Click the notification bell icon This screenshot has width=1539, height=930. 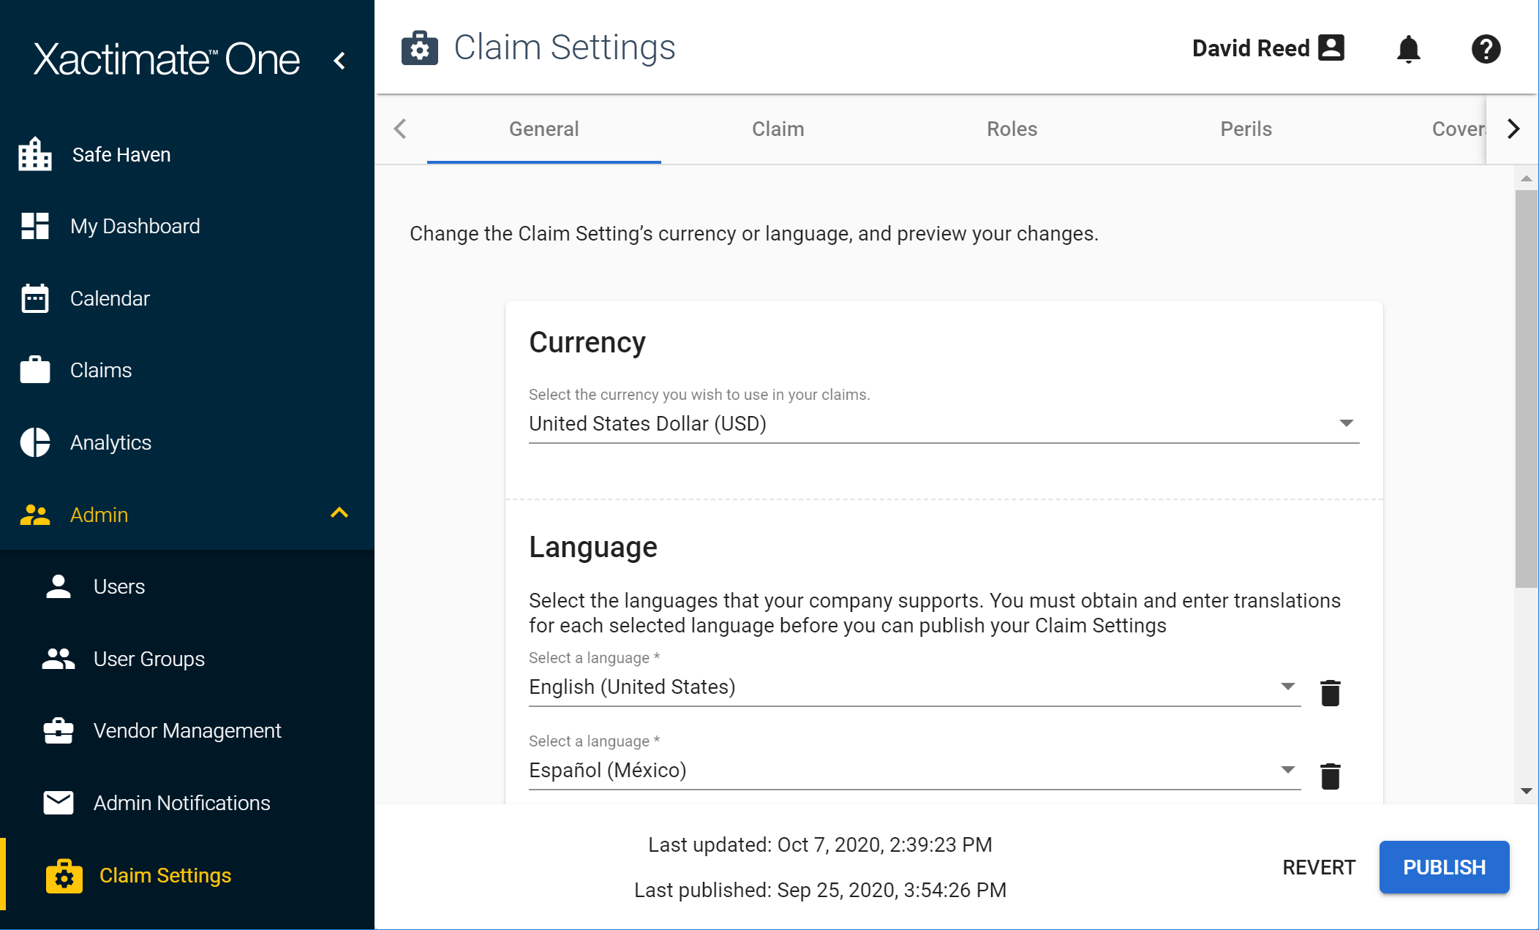tap(1410, 50)
